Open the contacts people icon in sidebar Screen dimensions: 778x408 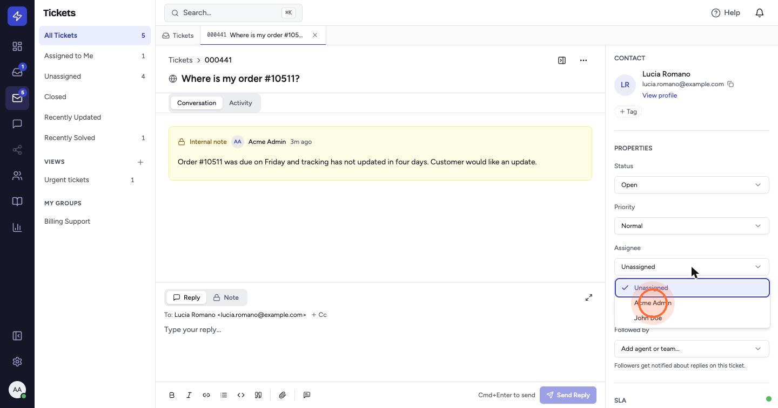[x=17, y=176]
